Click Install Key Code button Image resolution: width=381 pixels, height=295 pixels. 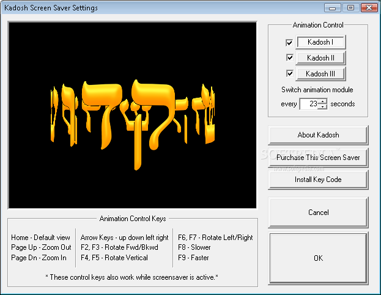(x=318, y=180)
